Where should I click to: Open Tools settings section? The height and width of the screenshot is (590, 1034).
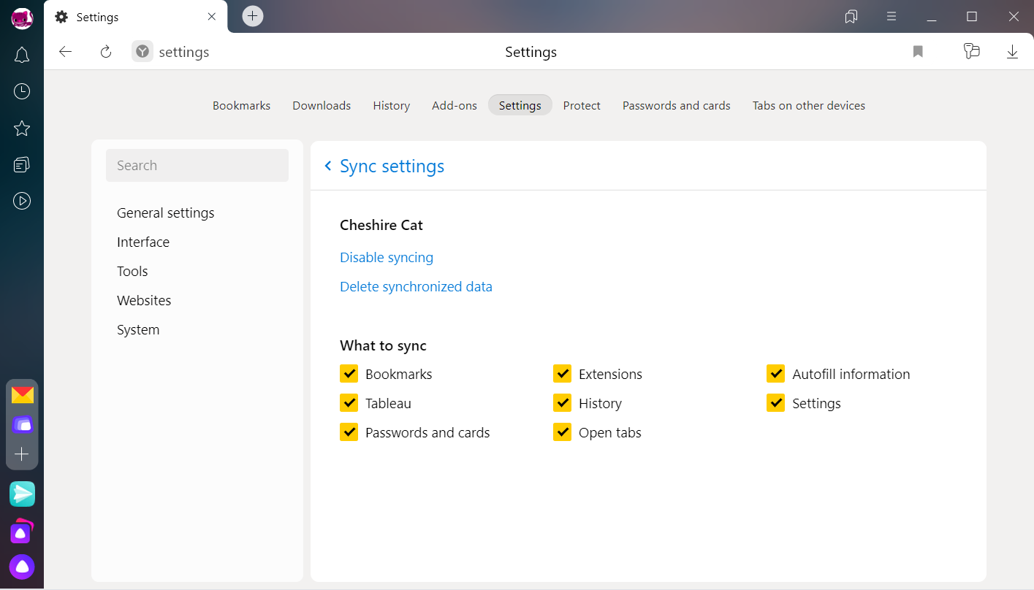pos(132,271)
